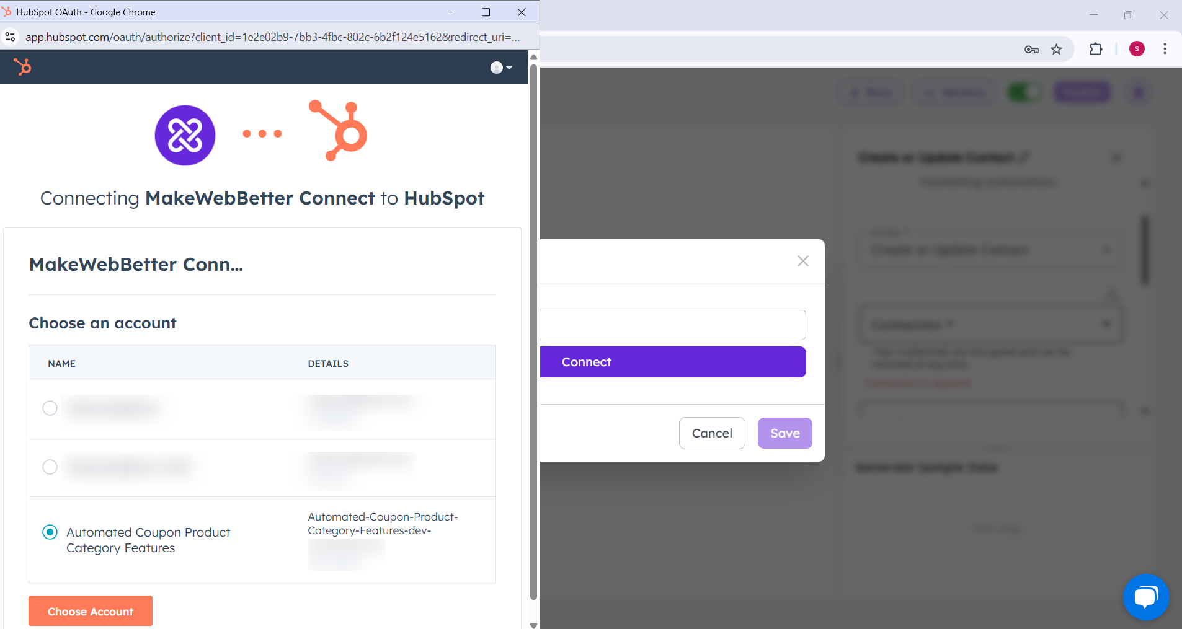Screen dimensions: 1182x629
Task: View site information icon in OAuth address bar
Action: (x=11, y=37)
